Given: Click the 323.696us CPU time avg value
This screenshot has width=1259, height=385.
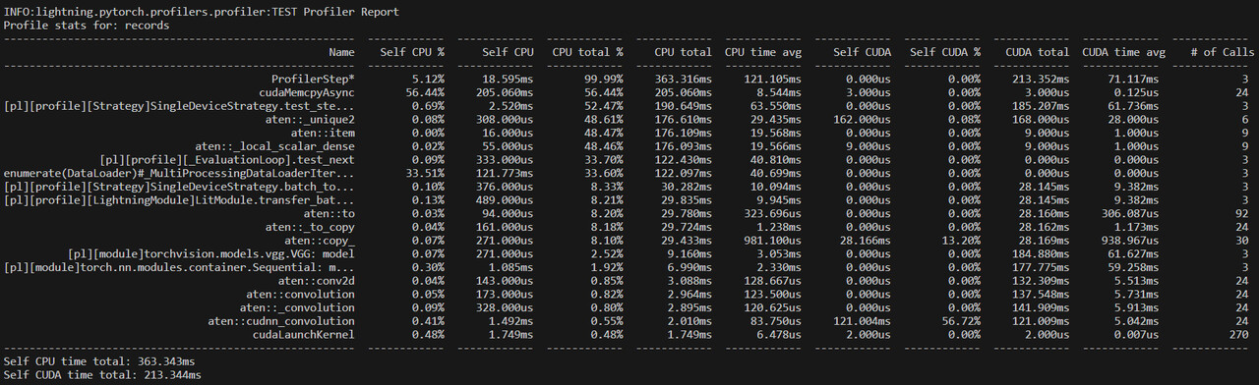Looking at the screenshot, I should pyautogui.click(x=772, y=213).
